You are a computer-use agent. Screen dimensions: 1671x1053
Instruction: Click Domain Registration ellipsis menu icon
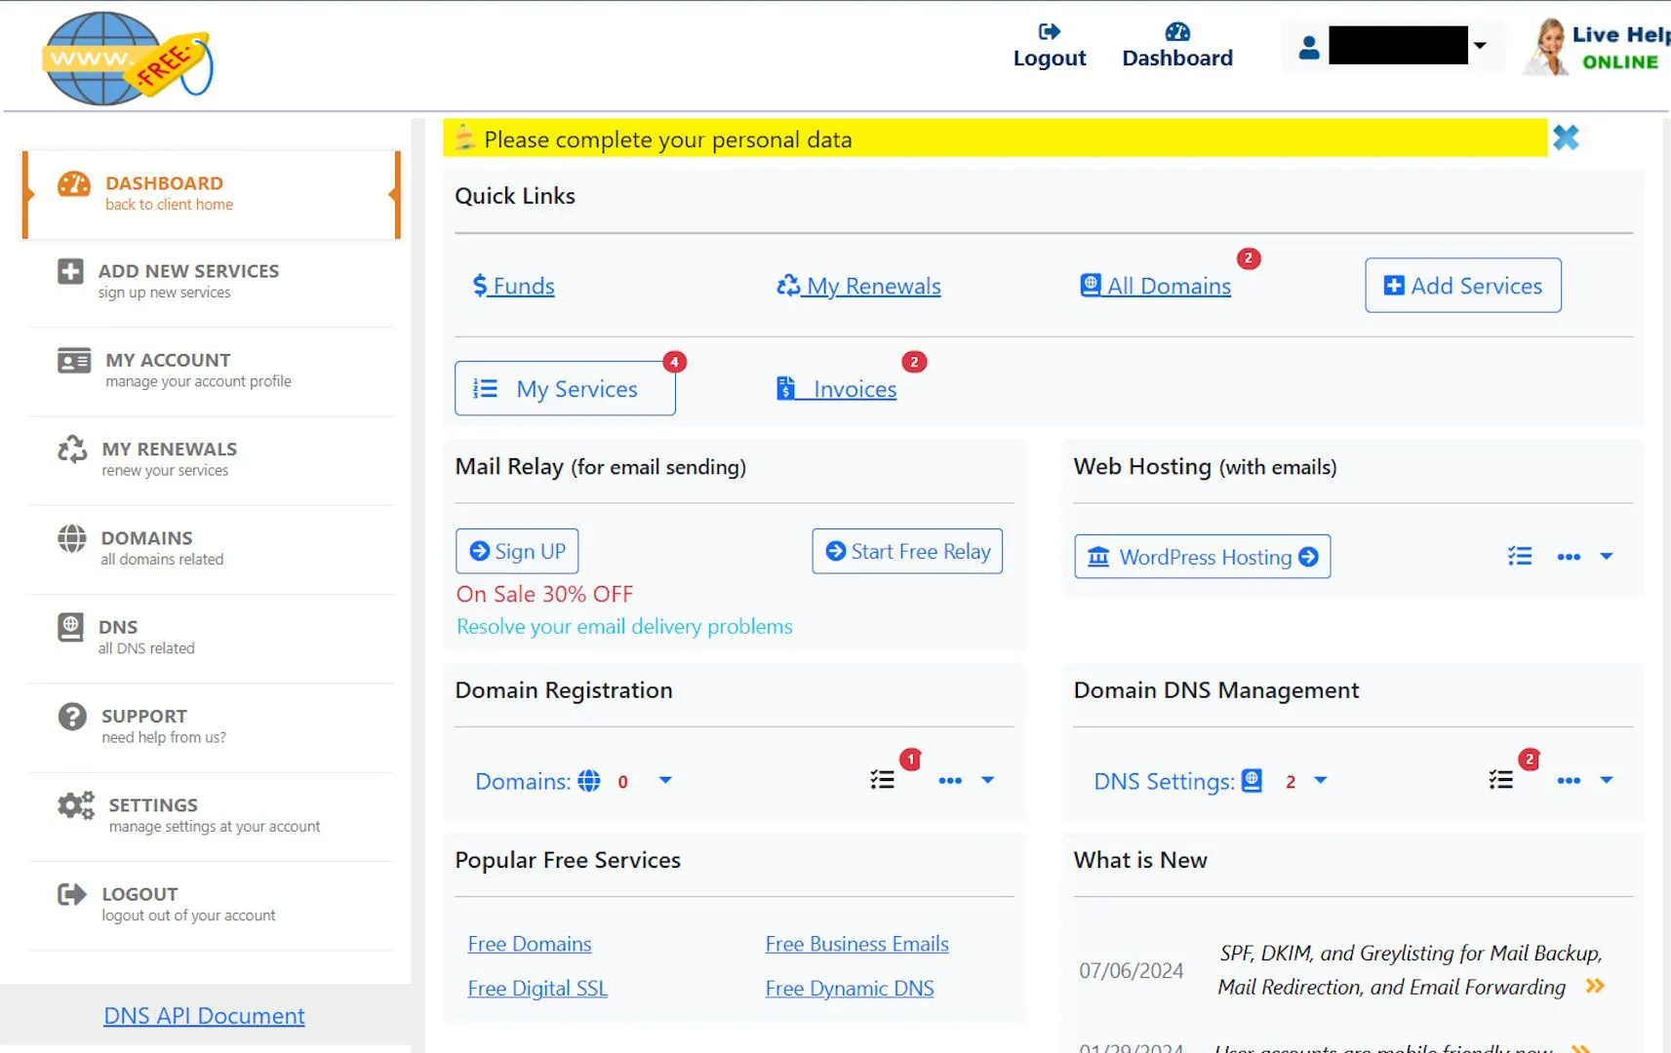[x=949, y=780]
